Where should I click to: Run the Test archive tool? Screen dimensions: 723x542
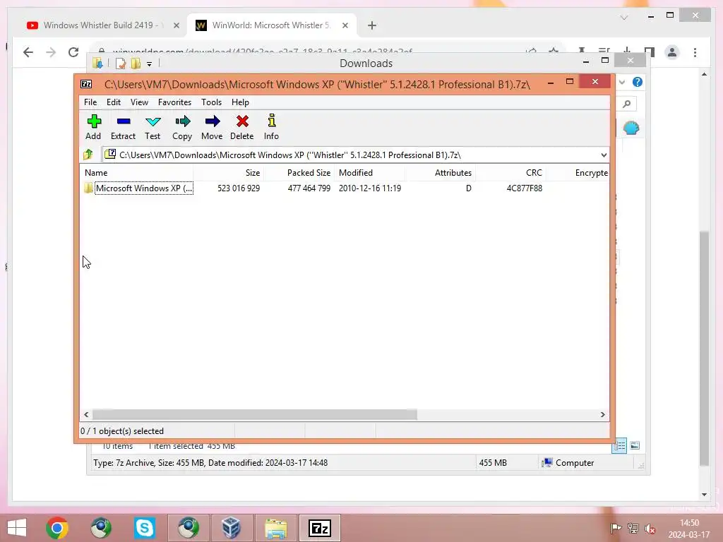[x=153, y=127]
